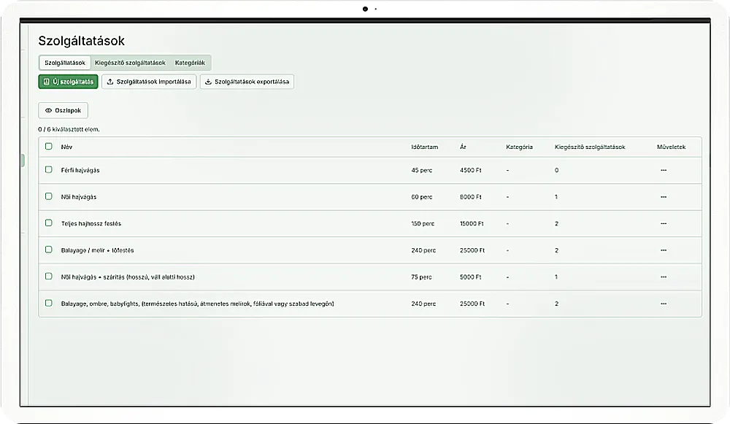This screenshot has height=424, width=730.
Task: Select the Szolgáltatások tab
Action: [64, 63]
